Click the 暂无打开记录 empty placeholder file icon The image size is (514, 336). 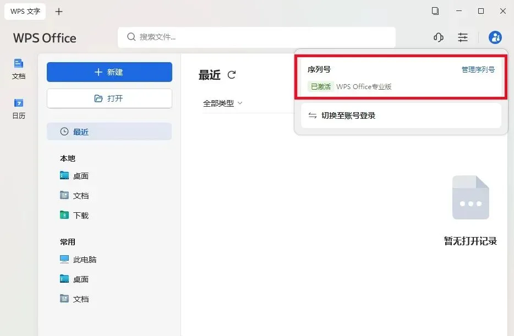(x=471, y=197)
